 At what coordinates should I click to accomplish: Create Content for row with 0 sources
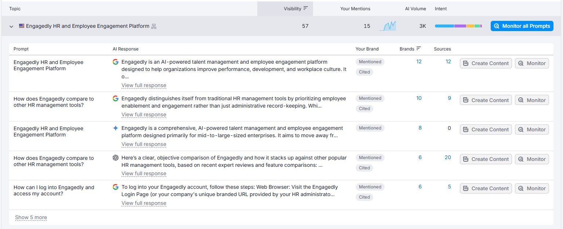coord(486,129)
